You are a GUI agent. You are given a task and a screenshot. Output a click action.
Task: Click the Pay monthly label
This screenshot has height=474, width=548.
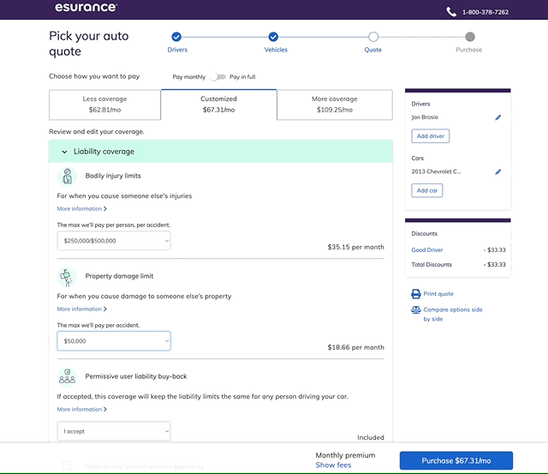tap(189, 77)
